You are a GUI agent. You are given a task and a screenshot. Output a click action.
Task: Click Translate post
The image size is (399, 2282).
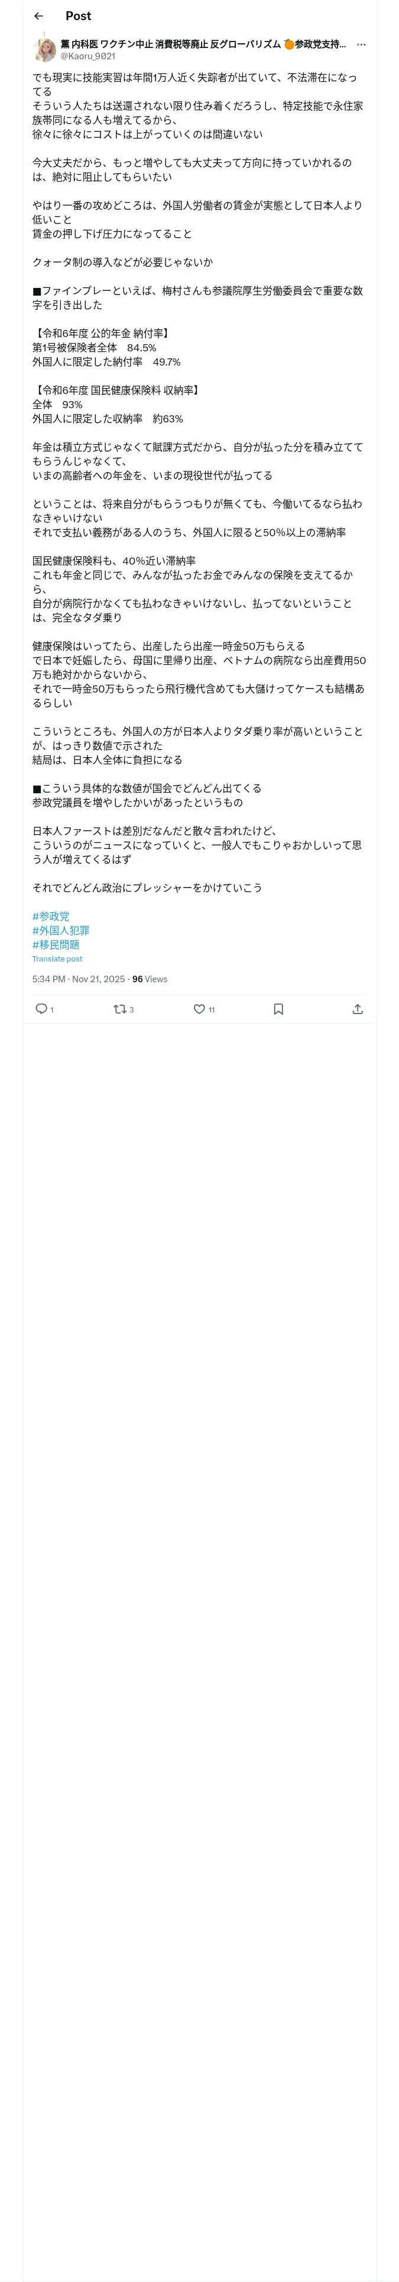click(57, 959)
